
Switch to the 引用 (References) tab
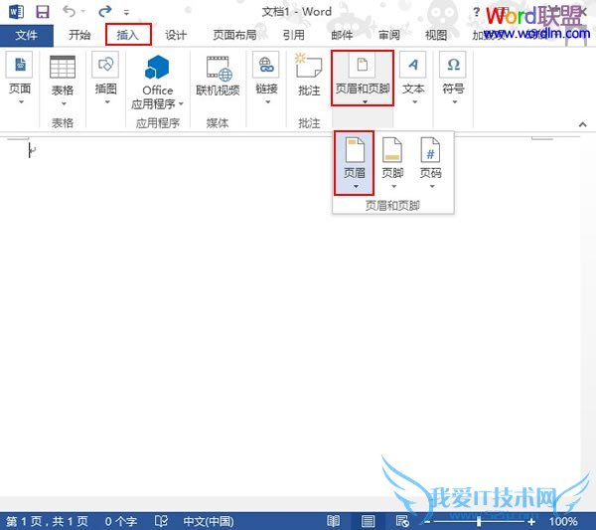tap(293, 36)
